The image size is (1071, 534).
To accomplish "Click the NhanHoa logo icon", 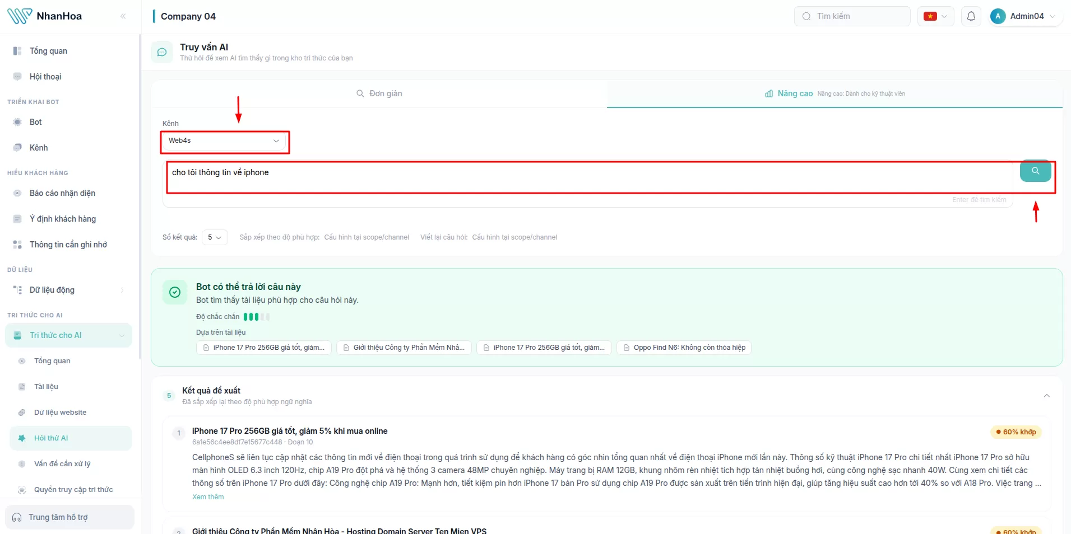I will (20, 16).
